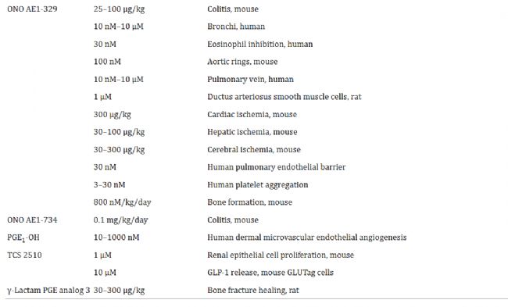Select the TCS 2510 compound name
Viewport: 508px width, 307px height.
(x=24, y=255)
